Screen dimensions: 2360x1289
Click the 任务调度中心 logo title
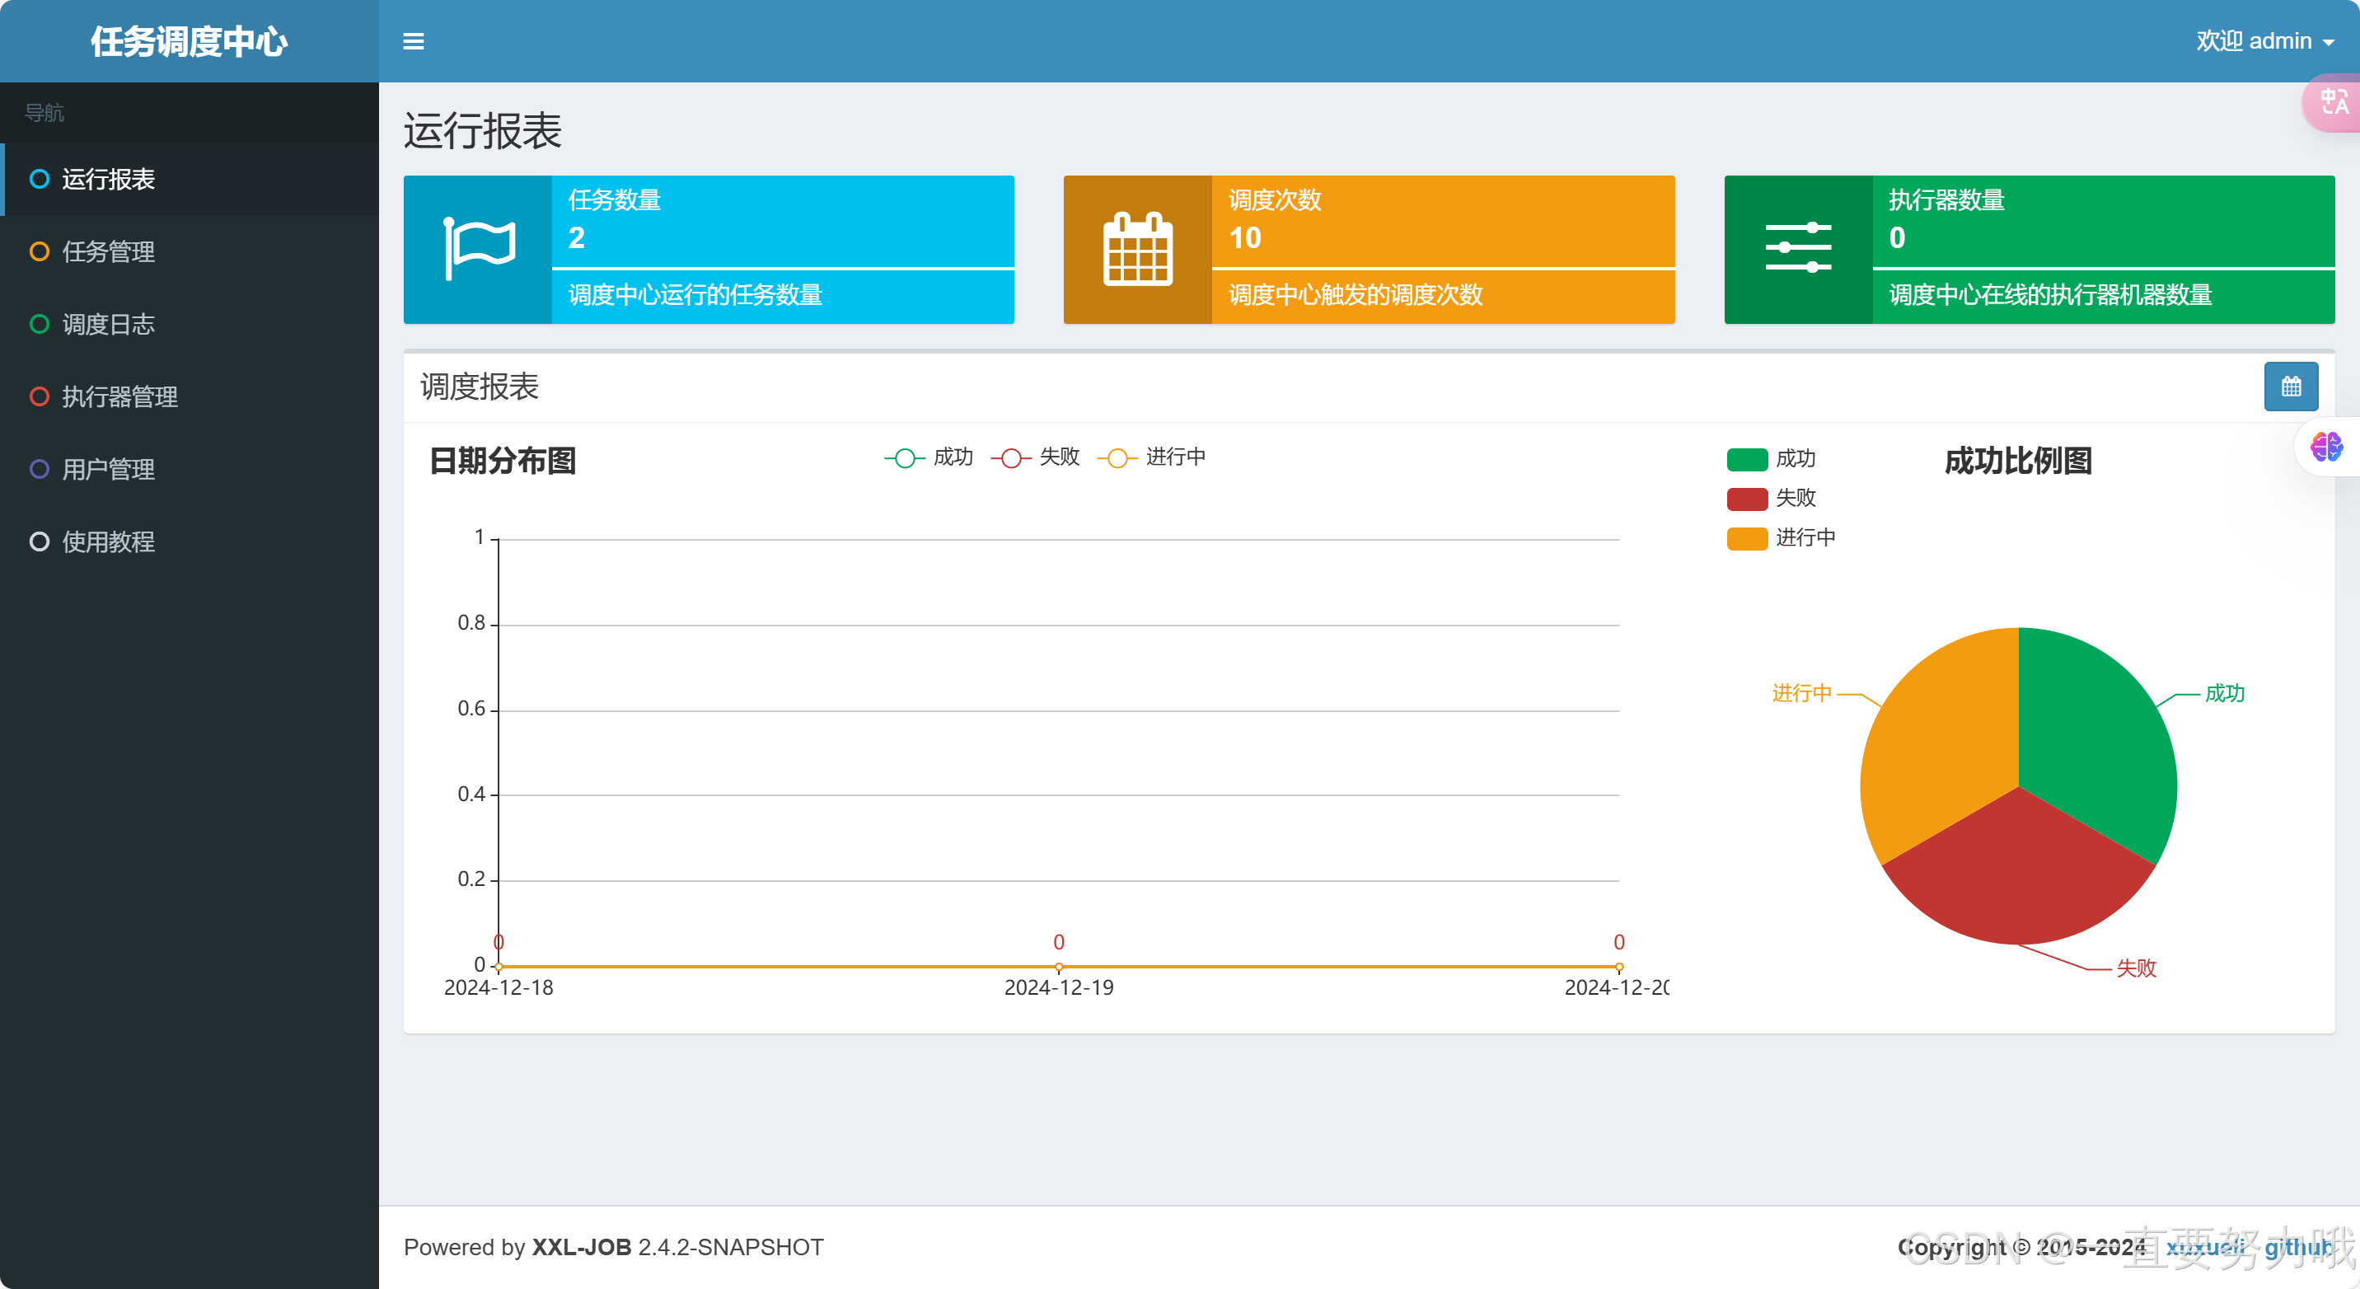coord(189,41)
